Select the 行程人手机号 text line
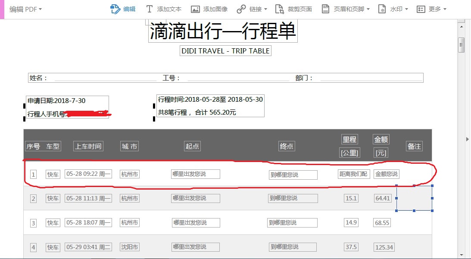 pos(68,114)
